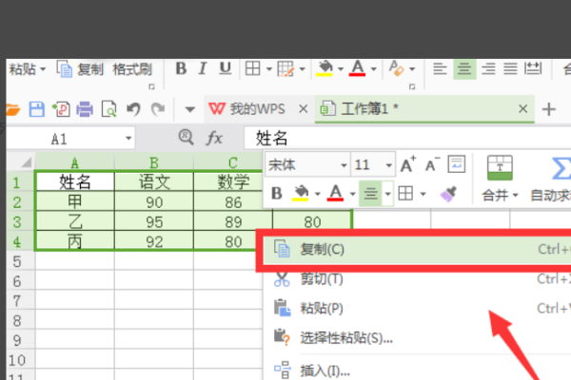Screen dimensions: 571x380
Task: Open mini toolbar font color dropdown arrow
Action: (352, 194)
